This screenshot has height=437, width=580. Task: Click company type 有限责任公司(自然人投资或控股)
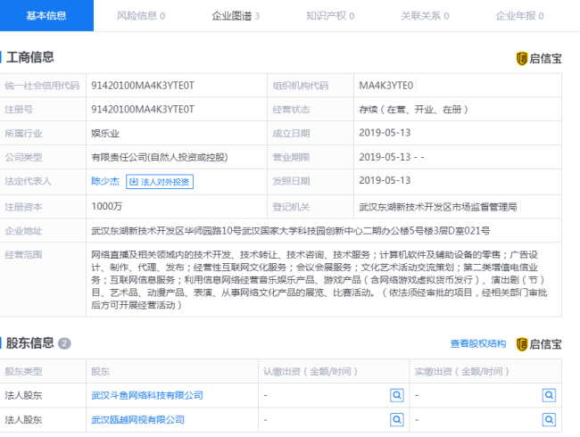pos(160,157)
